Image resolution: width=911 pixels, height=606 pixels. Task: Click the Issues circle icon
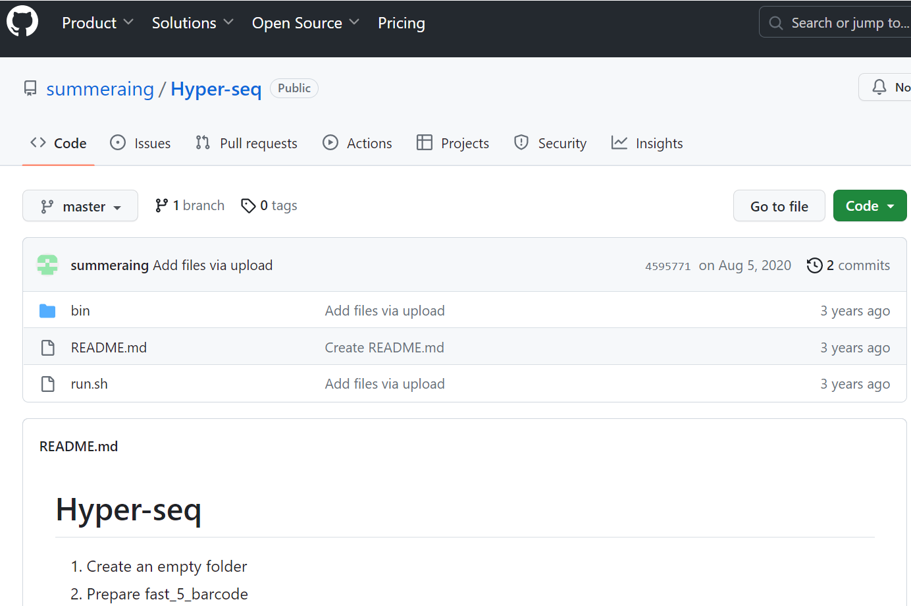click(x=118, y=143)
